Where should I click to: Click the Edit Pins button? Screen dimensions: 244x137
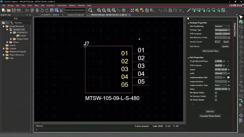(210, 112)
